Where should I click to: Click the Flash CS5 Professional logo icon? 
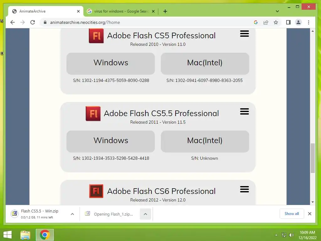coord(96,36)
